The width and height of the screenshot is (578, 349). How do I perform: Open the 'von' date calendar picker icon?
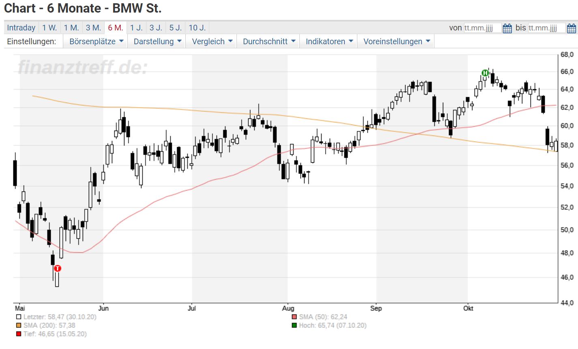coord(507,28)
